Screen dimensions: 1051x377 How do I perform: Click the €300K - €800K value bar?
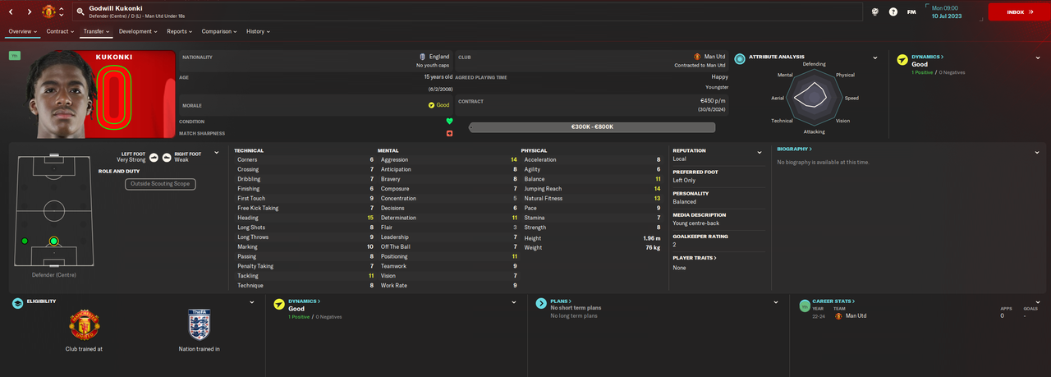pyautogui.click(x=592, y=127)
